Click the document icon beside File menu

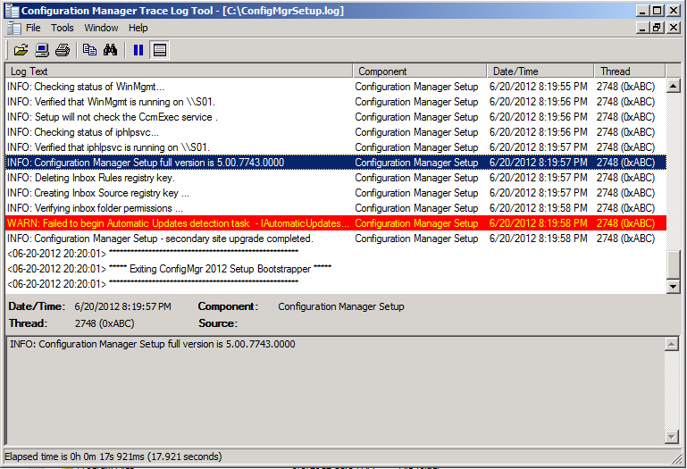tap(14, 28)
